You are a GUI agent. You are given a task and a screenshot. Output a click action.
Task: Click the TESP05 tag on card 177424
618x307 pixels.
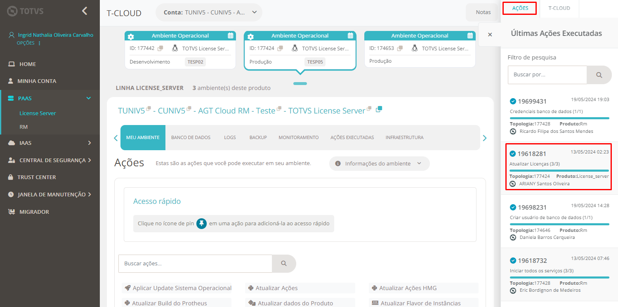(315, 62)
